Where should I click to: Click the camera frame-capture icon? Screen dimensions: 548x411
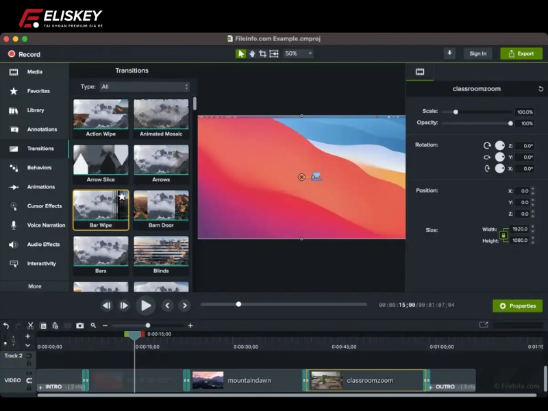pyautogui.click(x=79, y=325)
